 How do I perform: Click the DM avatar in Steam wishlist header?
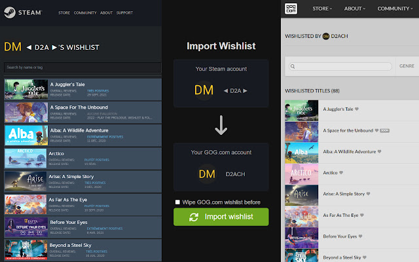[x=12, y=47]
